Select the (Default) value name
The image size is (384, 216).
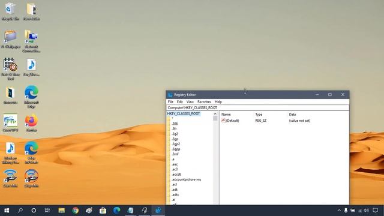click(x=232, y=121)
